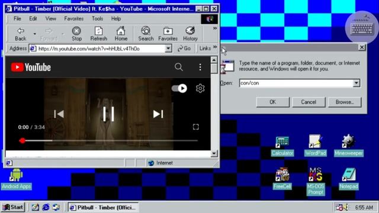The height and width of the screenshot is (213, 379).
Task: Toggle the YouTube autoplay switch
Action: click(x=179, y=88)
